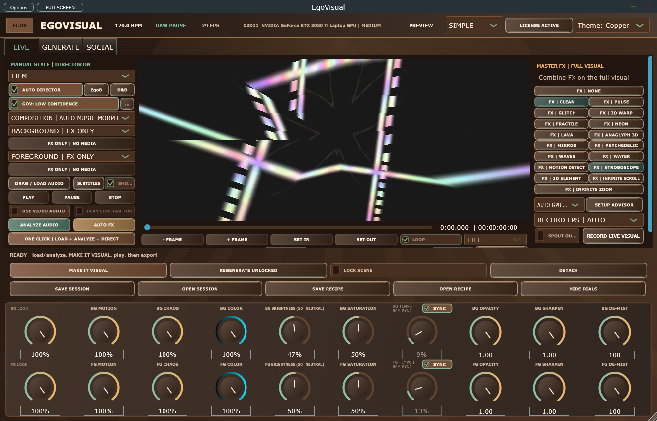Apply the FX | Glitch effect

coord(561,113)
